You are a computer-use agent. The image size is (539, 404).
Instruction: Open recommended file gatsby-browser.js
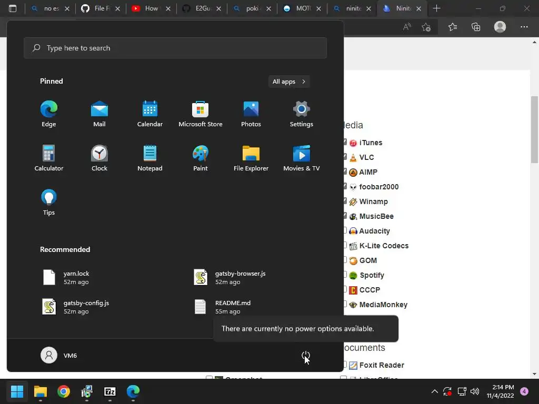point(229,277)
